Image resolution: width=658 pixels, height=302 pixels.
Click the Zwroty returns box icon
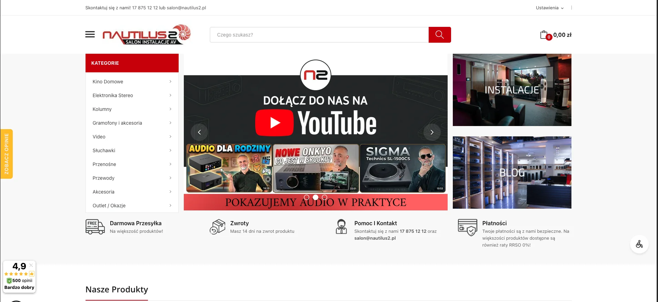click(217, 227)
